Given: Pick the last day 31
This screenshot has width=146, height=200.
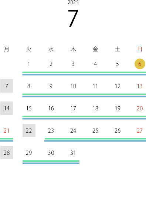Looking at the screenshot, I should point(73,153).
